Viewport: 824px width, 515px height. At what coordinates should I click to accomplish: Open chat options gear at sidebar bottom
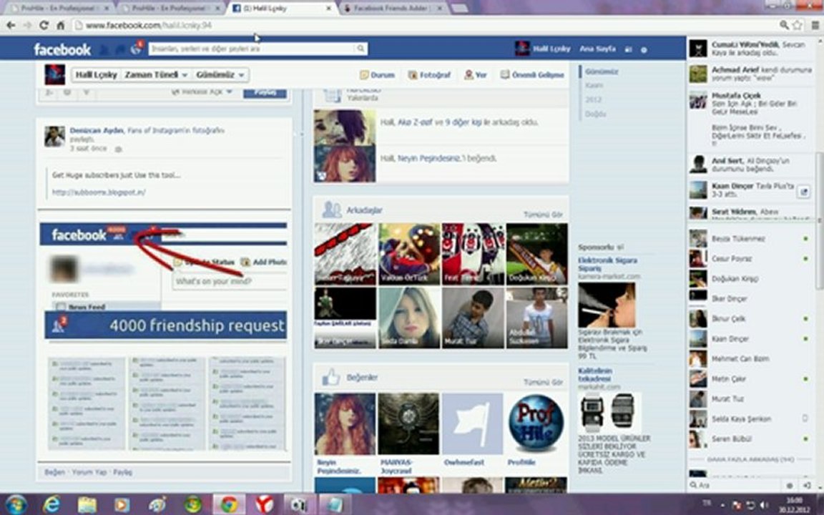pyautogui.click(x=789, y=486)
